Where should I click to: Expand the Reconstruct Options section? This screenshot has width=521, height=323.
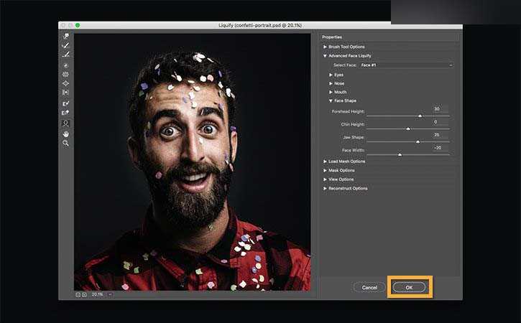325,188
